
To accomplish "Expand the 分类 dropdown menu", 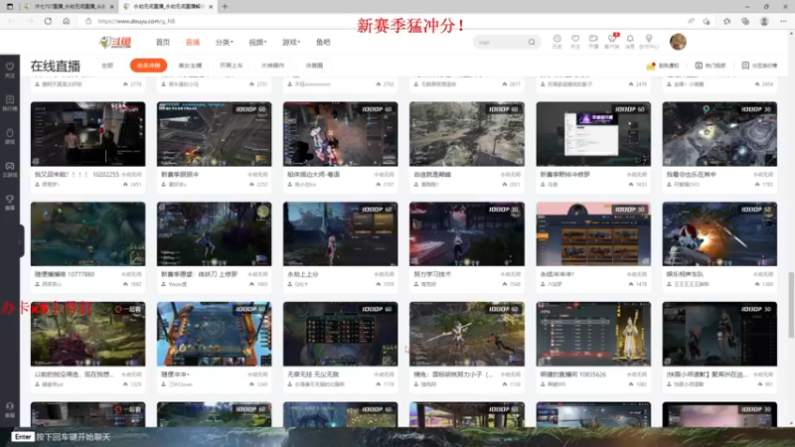I will (225, 42).
